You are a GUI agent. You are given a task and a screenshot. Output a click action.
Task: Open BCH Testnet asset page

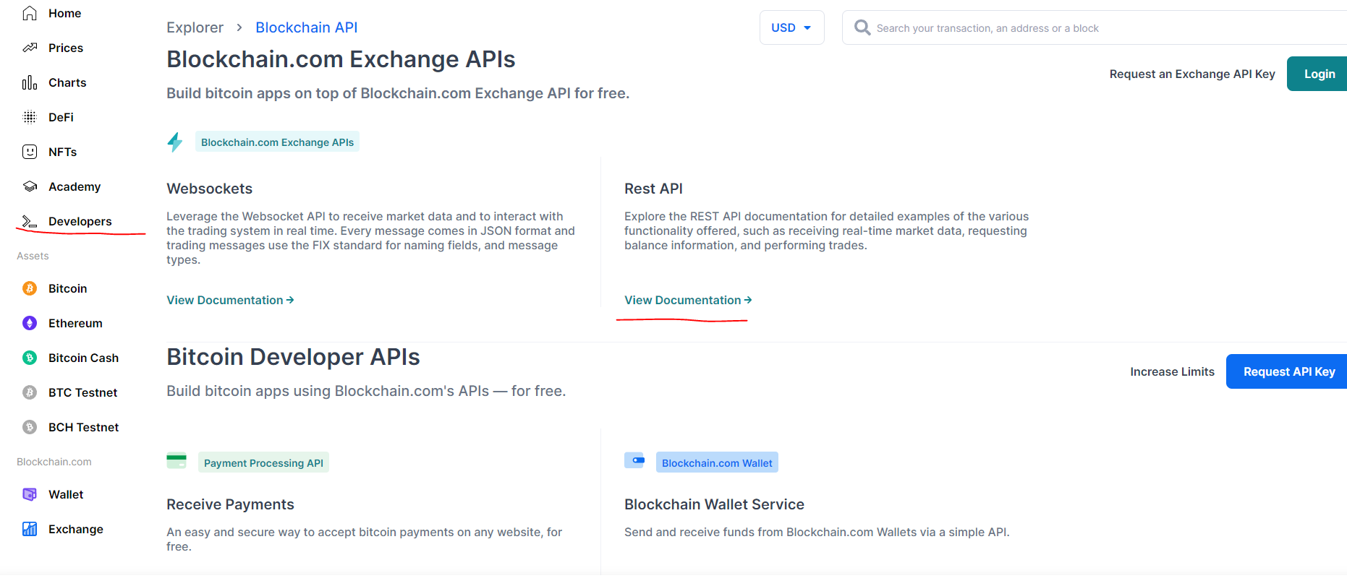[x=83, y=427]
